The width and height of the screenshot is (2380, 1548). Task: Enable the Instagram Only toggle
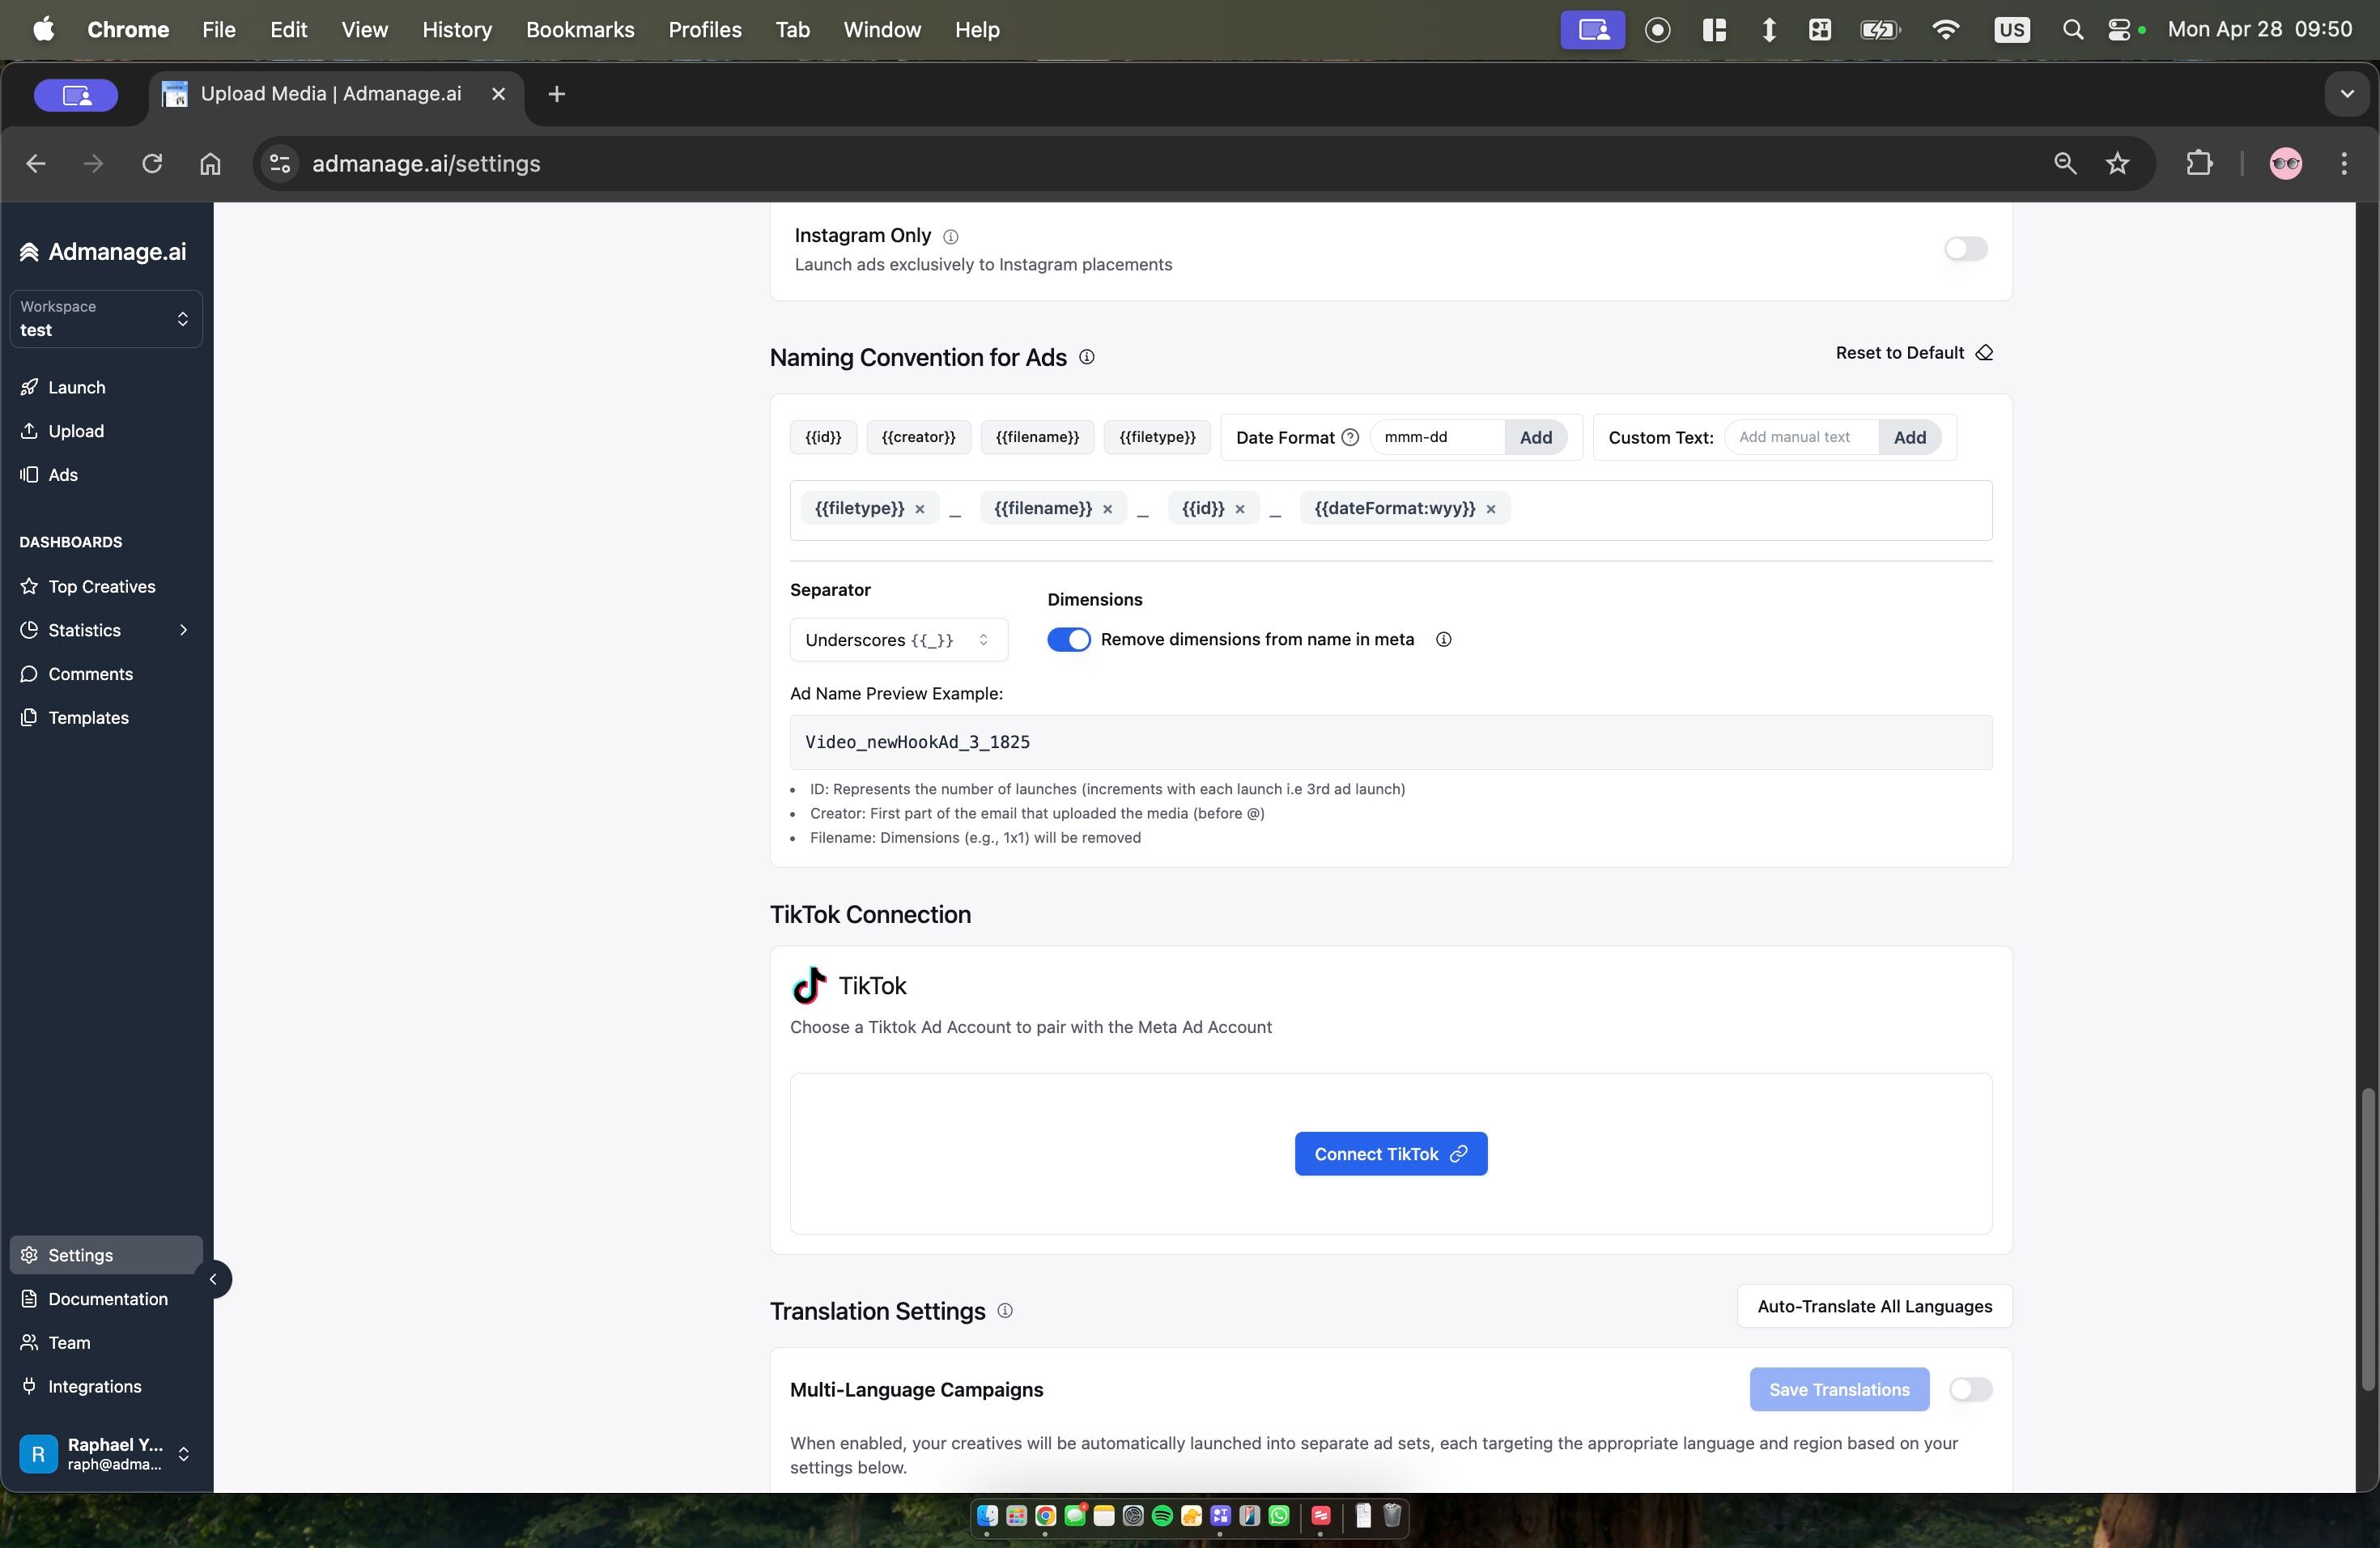[x=1965, y=249]
